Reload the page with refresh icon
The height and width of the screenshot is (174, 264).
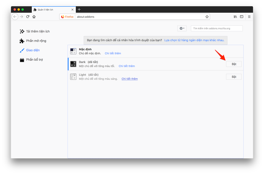pyautogui.click(x=28, y=17)
